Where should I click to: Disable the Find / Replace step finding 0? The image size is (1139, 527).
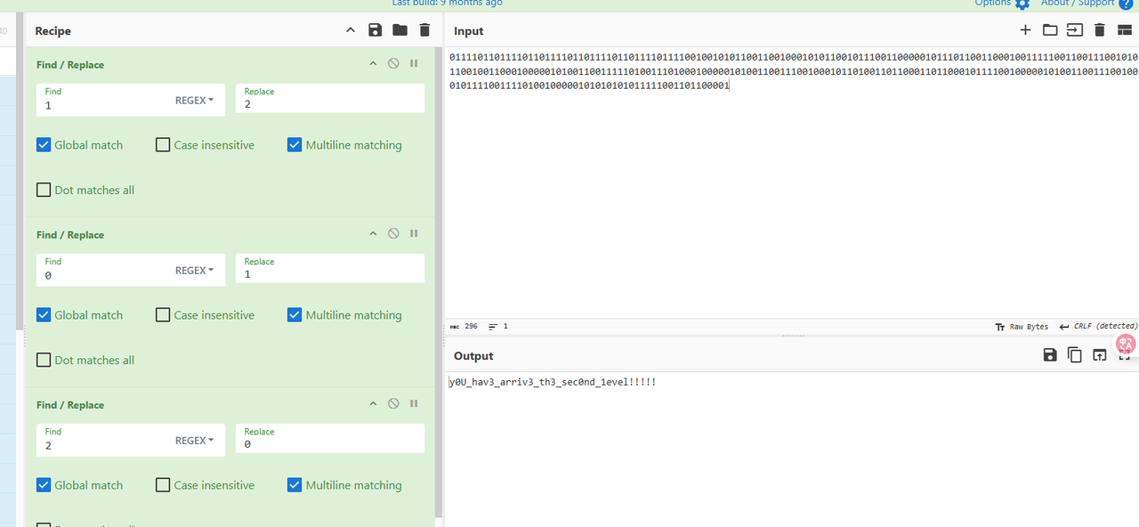click(393, 234)
